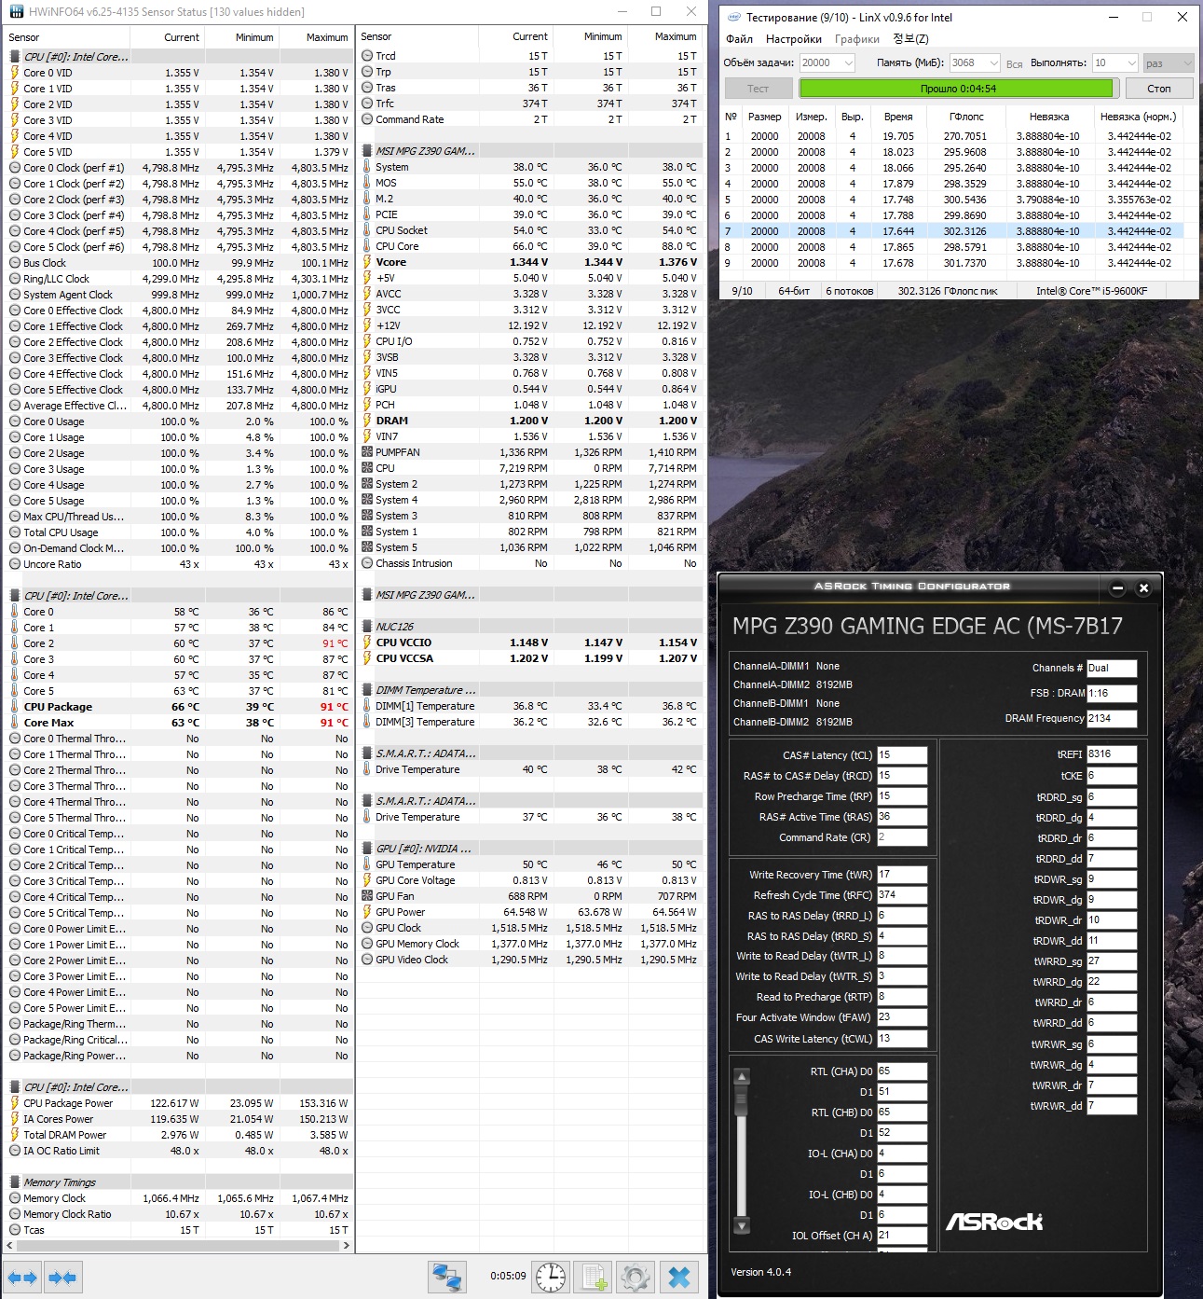This screenshot has height=1299, width=1203.
Task: Open the disabled раз units dropdown in LinX
Action: point(1169,62)
